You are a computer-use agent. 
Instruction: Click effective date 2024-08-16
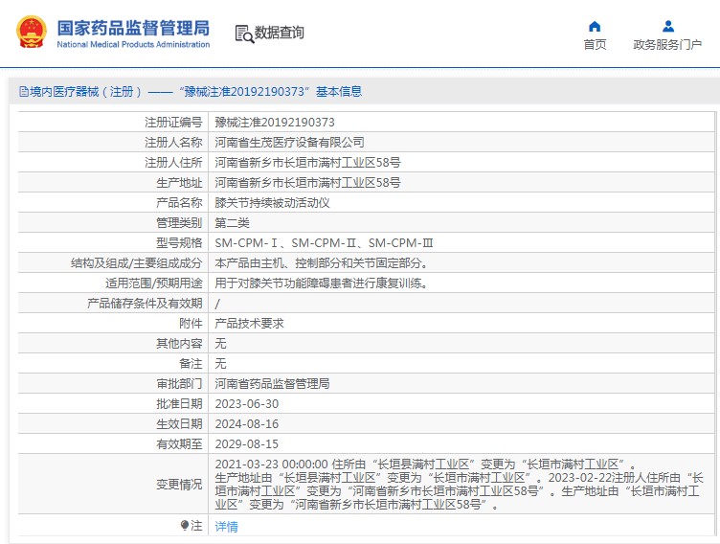[247, 424]
